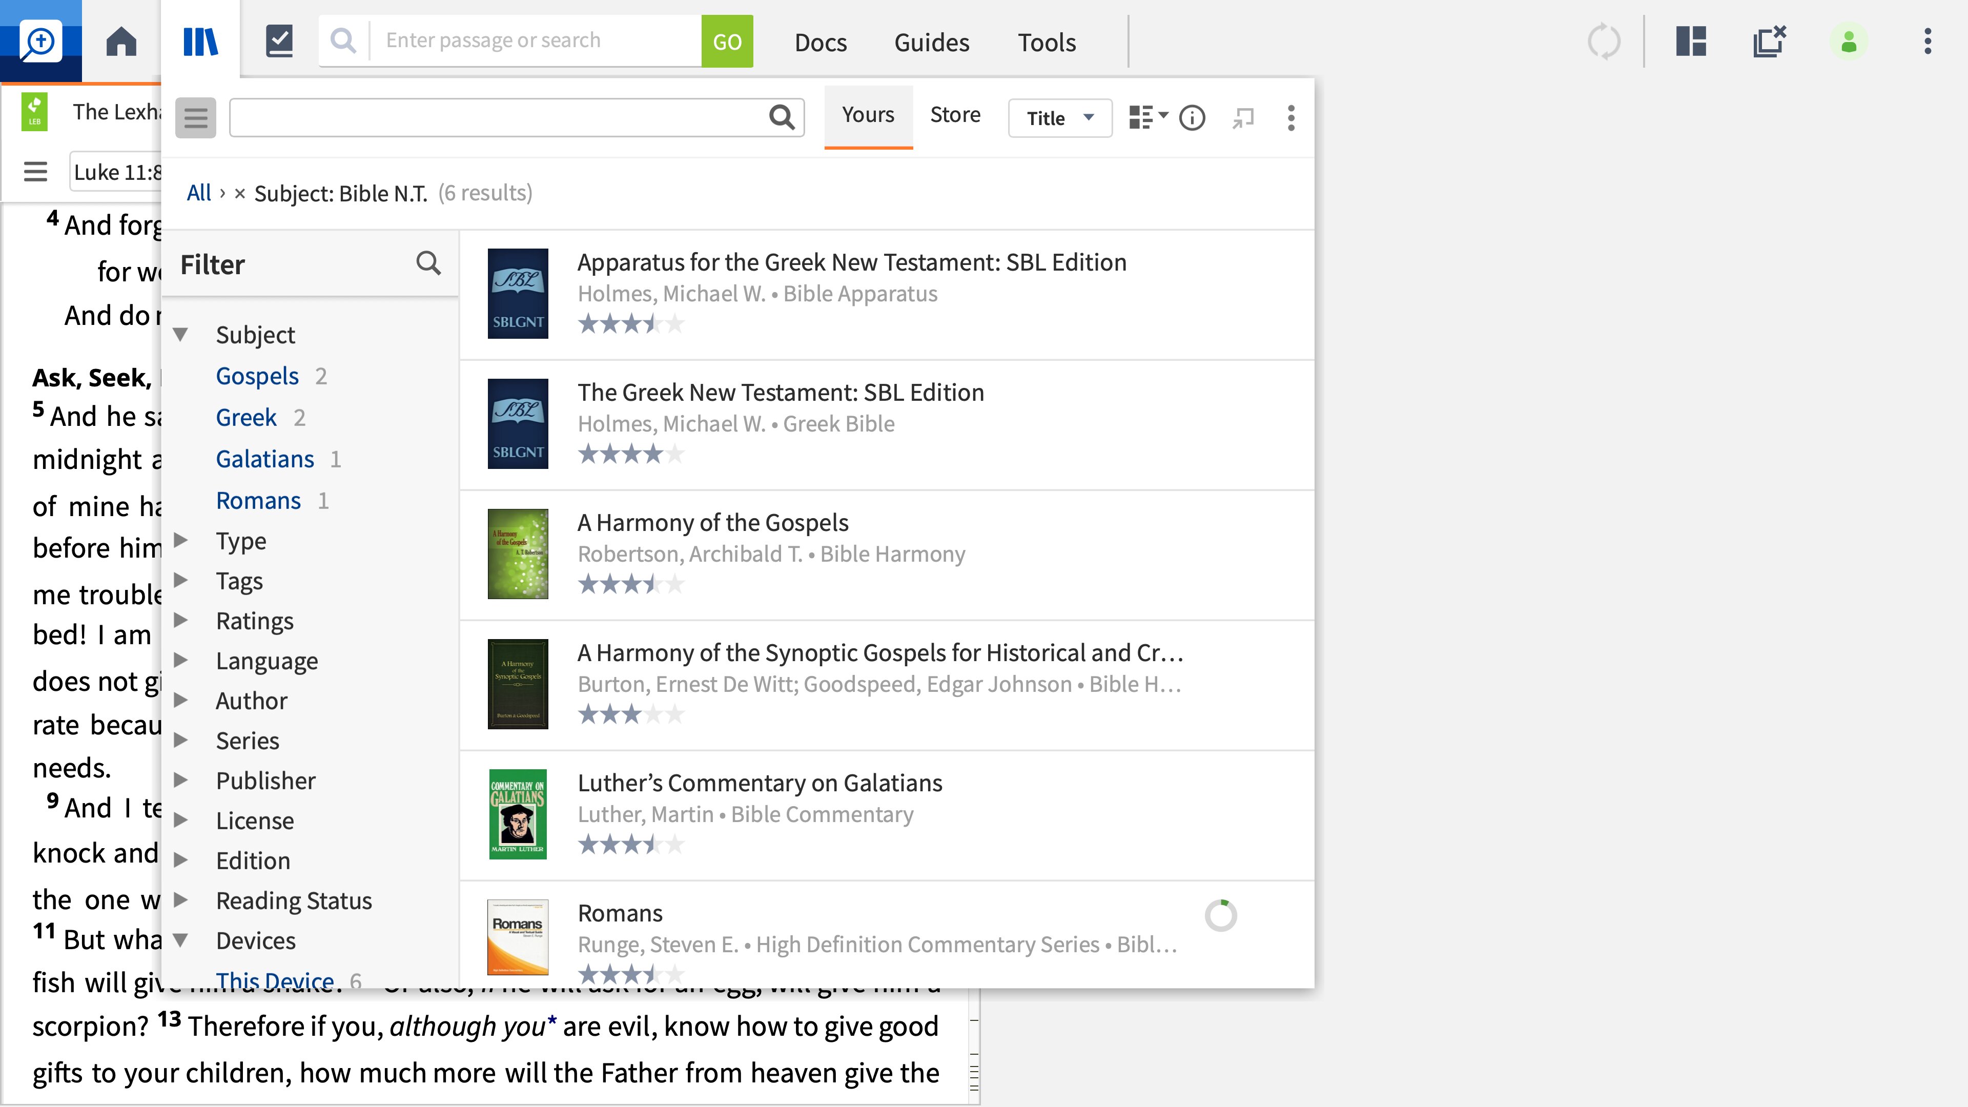Expand the Reading Status filter section
This screenshot has width=1968, height=1107.
point(180,900)
